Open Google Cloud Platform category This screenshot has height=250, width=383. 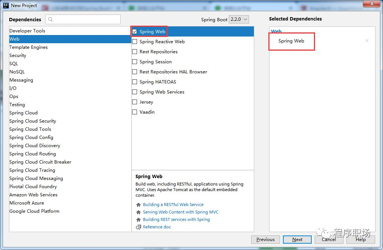point(70,211)
